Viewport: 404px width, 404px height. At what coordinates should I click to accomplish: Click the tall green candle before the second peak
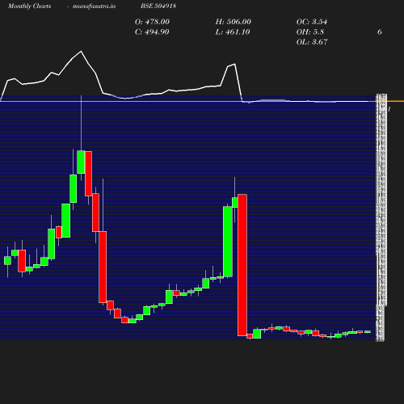(228, 242)
